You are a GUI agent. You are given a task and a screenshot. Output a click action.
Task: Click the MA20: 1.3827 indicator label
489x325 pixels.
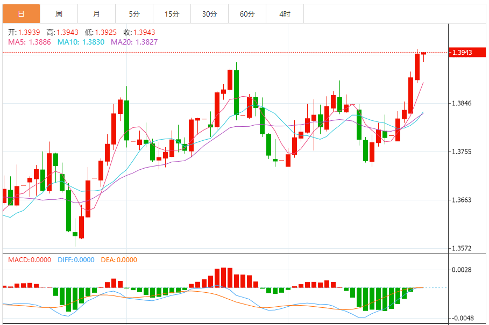(134, 42)
